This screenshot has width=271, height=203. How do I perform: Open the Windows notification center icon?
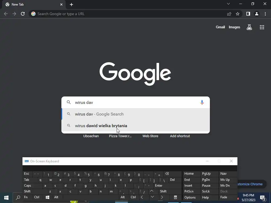pos(263,198)
